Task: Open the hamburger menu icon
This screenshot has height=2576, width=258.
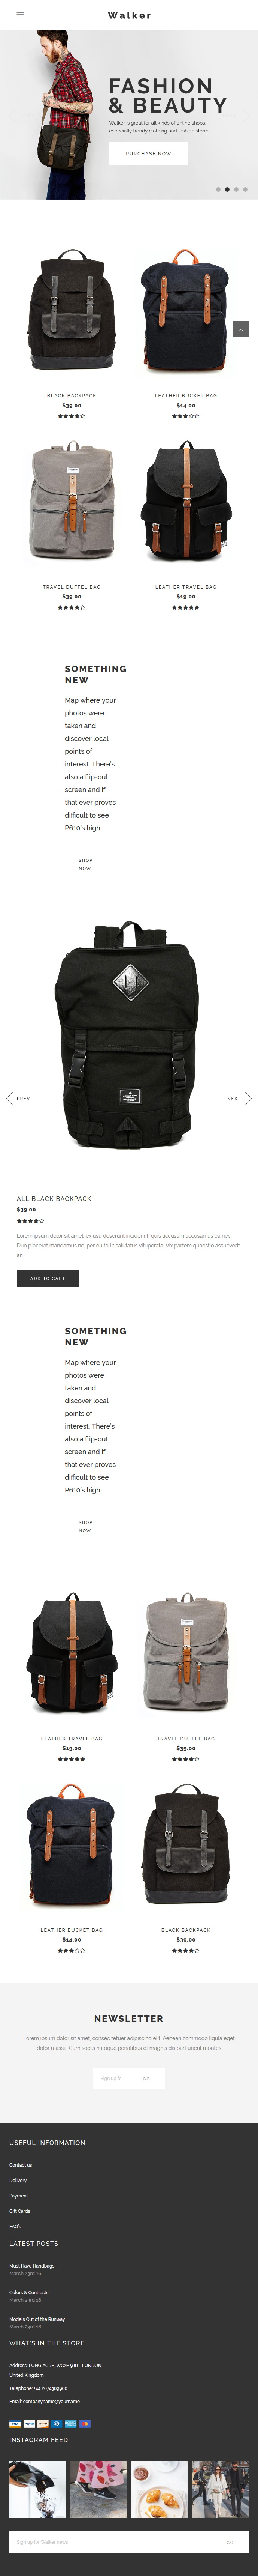Action: click(20, 15)
